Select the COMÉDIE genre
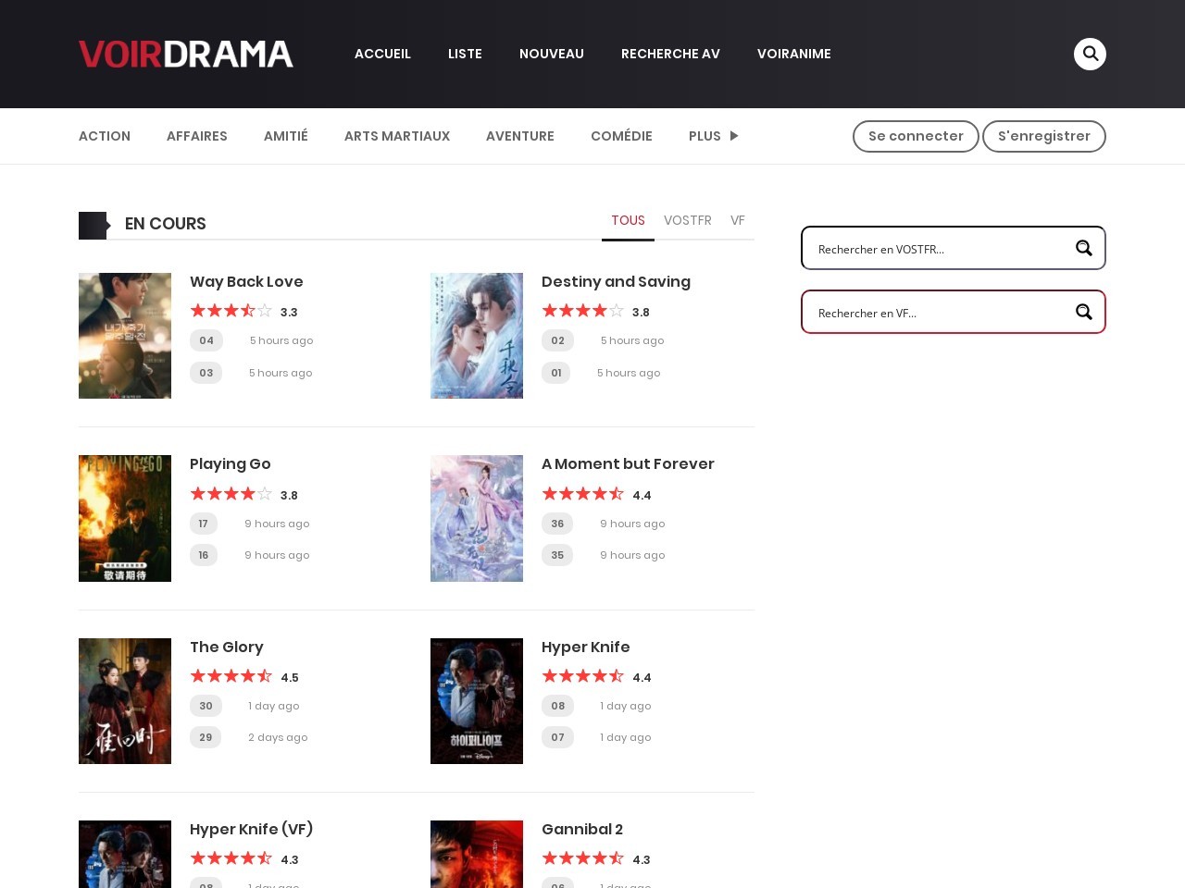1185x888 pixels. point(621,136)
